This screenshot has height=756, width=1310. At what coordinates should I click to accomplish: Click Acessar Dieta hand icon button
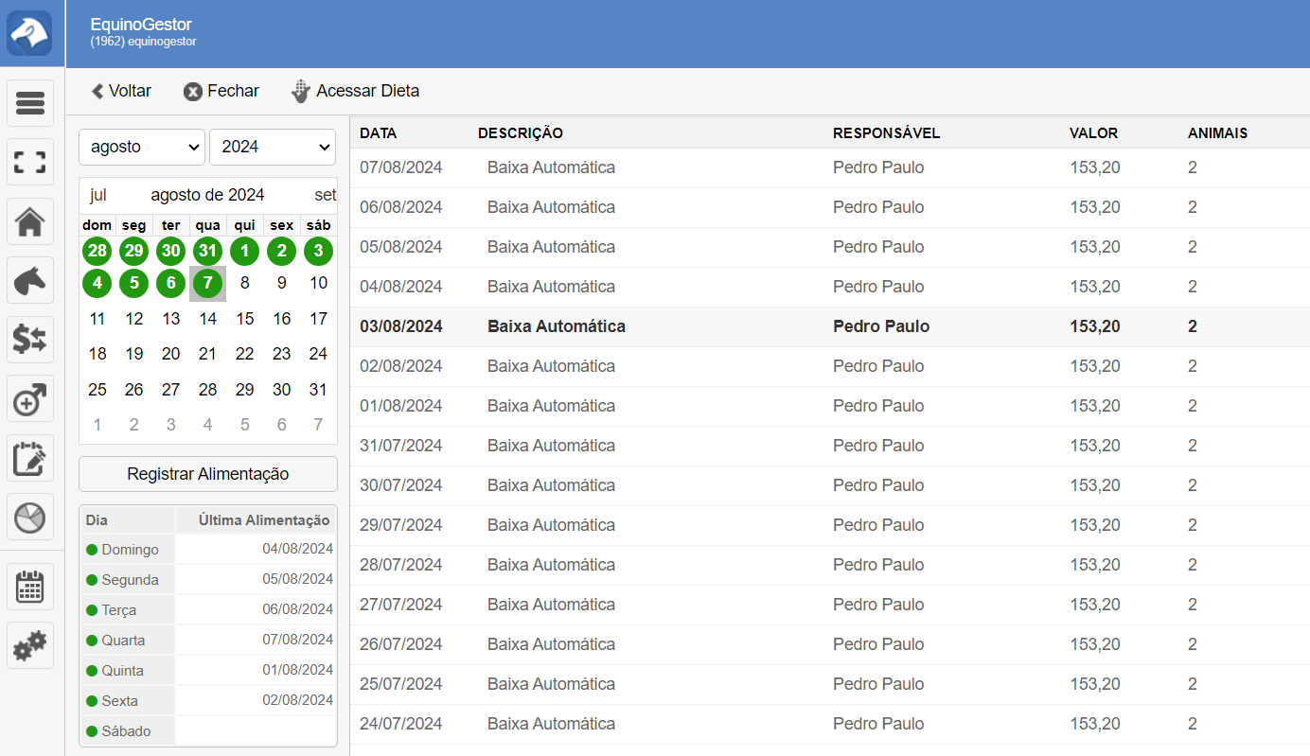click(355, 91)
